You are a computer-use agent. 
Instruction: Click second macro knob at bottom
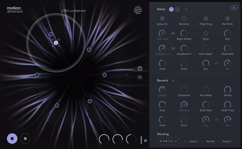point(118,139)
